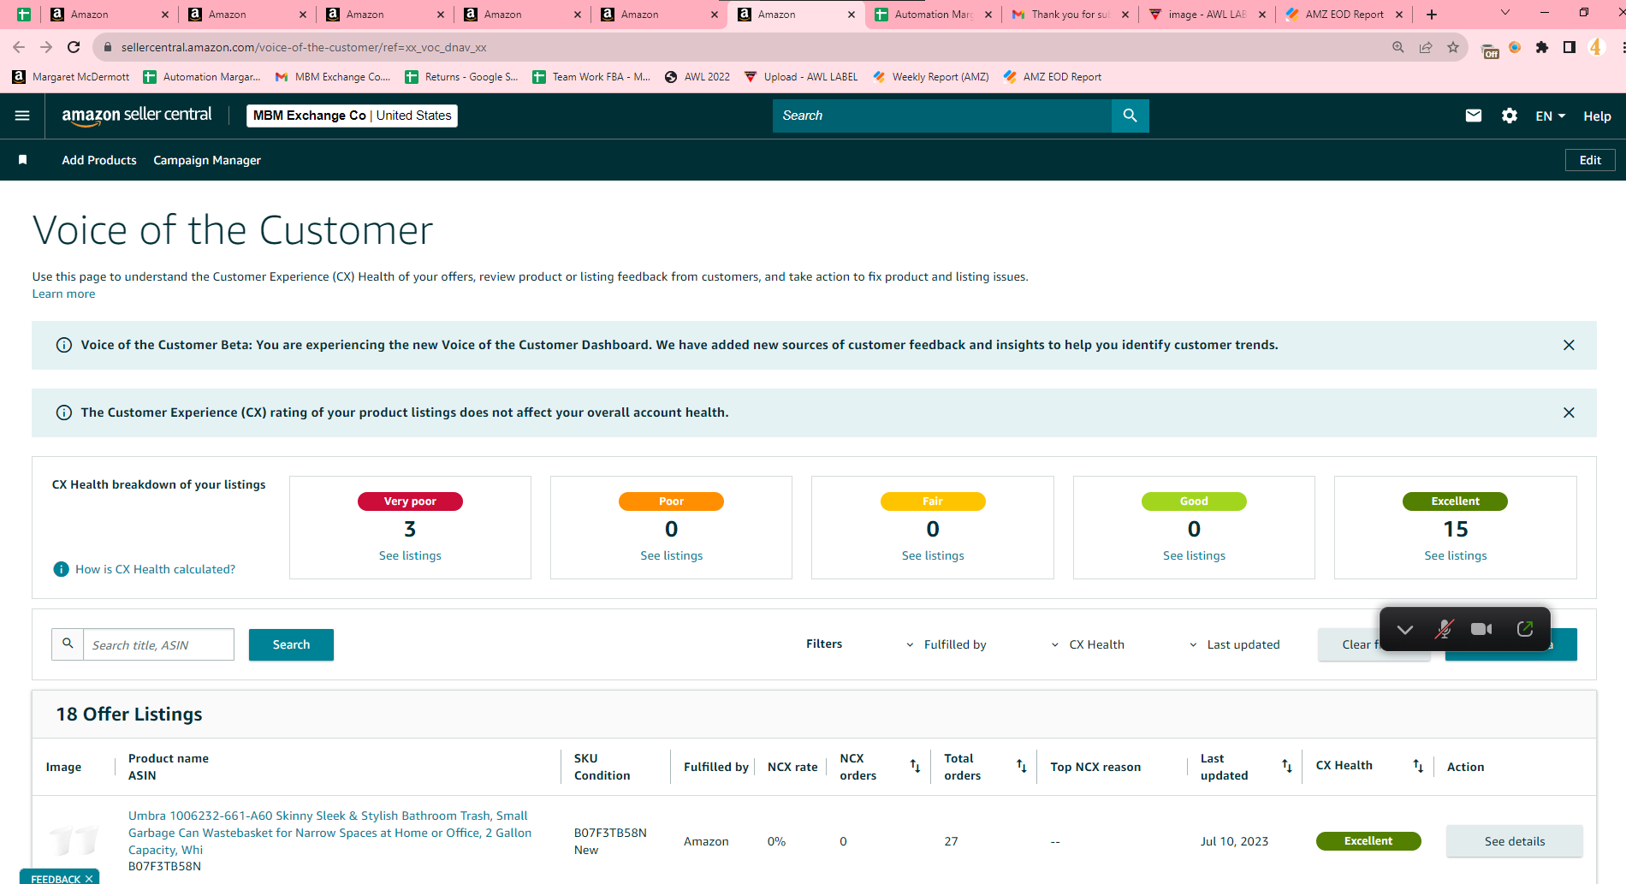Viewport: 1626px width, 884px height.
Task: See listings under Poor
Action: pyautogui.click(x=672, y=555)
